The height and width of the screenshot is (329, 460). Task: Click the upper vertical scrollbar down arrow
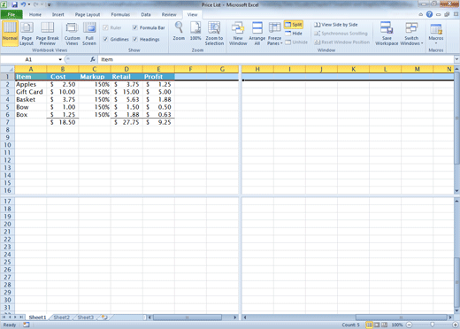[x=456, y=191]
